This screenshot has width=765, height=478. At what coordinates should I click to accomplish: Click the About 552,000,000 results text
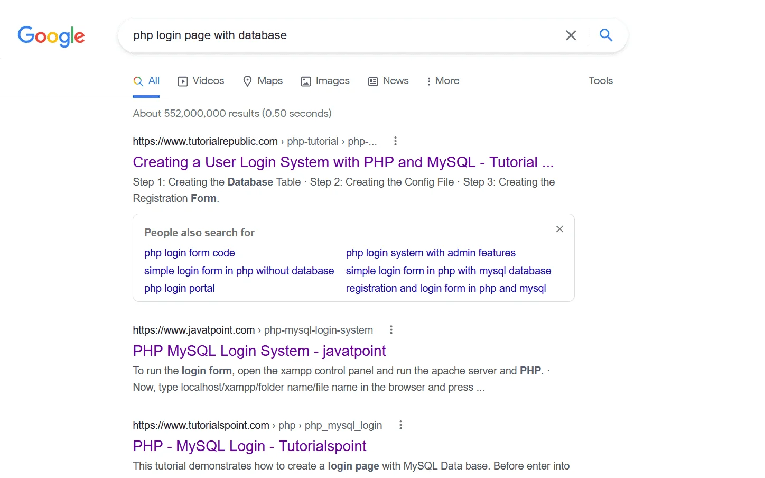[232, 114]
